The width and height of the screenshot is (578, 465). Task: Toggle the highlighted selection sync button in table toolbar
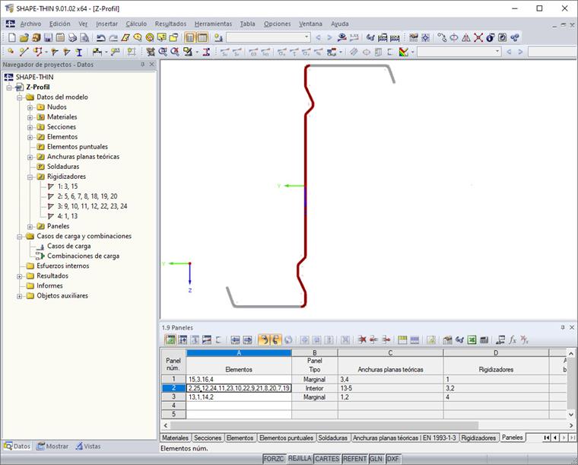point(264,339)
